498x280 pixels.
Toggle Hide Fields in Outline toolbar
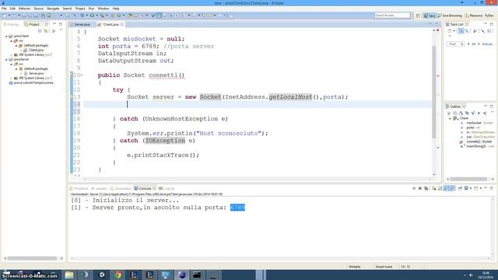tap(467, 113)
